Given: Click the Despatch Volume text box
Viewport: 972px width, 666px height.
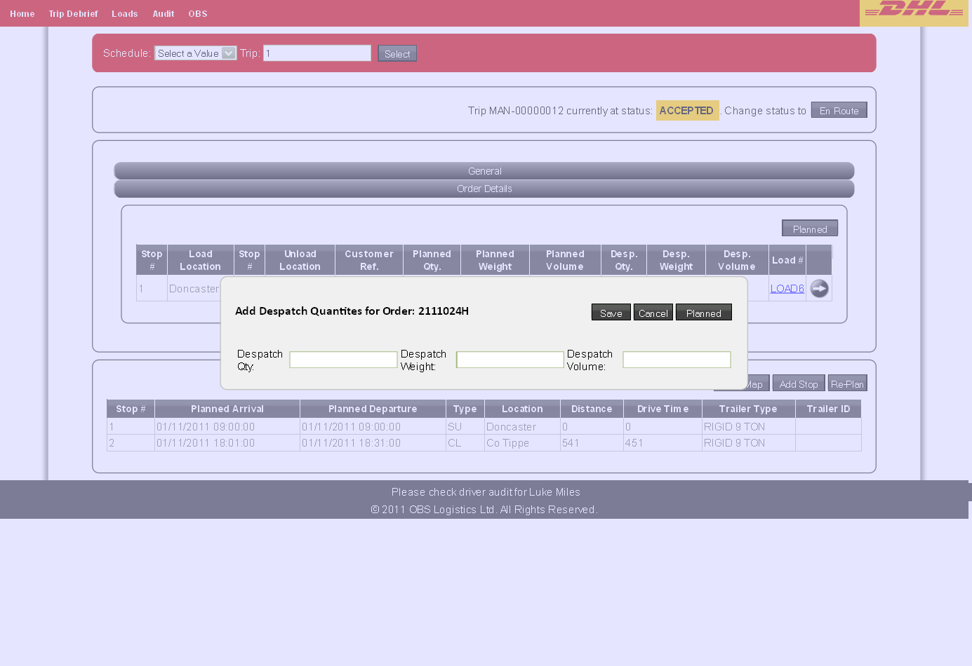Looking at the screenshot, I should click(x=677, y=360).
